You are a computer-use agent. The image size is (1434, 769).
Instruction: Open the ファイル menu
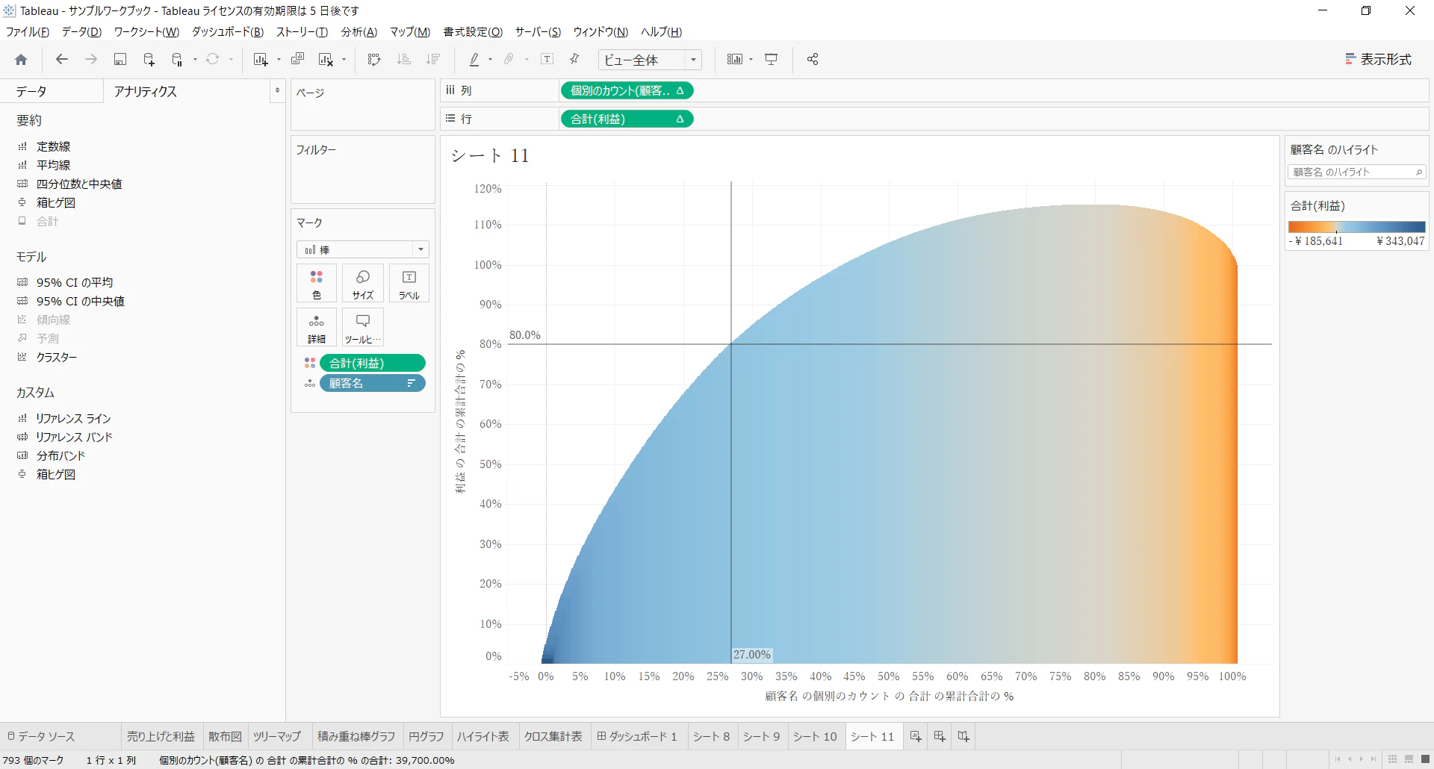click(27, 32)
